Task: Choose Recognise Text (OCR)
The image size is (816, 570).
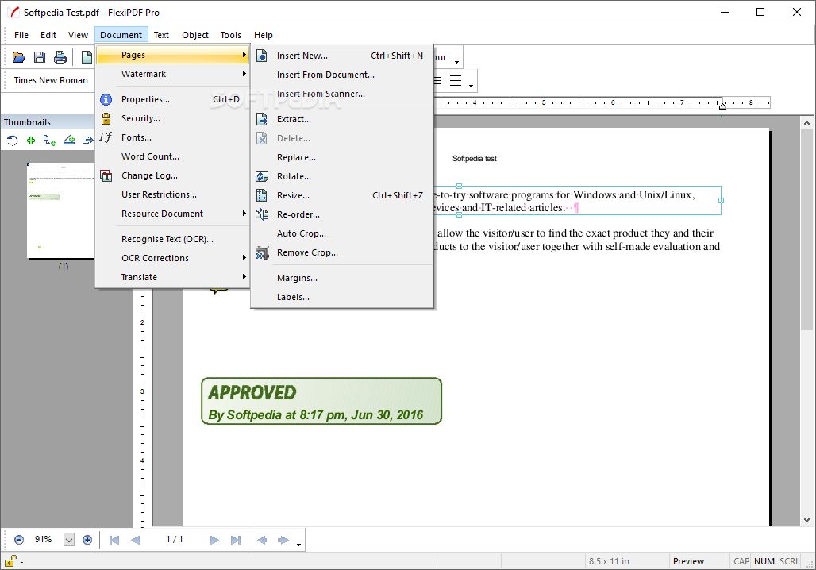Action: click(x=173, y=239)
